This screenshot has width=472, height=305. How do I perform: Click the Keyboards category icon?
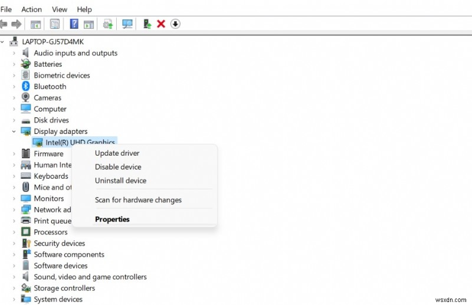tap(25, 176)
